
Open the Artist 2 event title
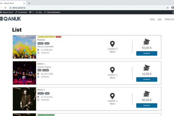[x=41, y=90]
